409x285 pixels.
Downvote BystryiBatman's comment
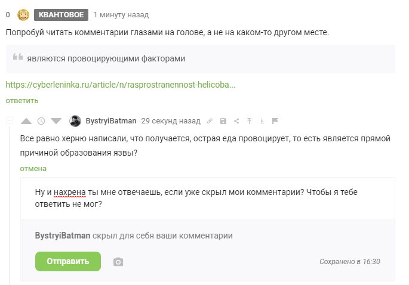coord(56,121)
